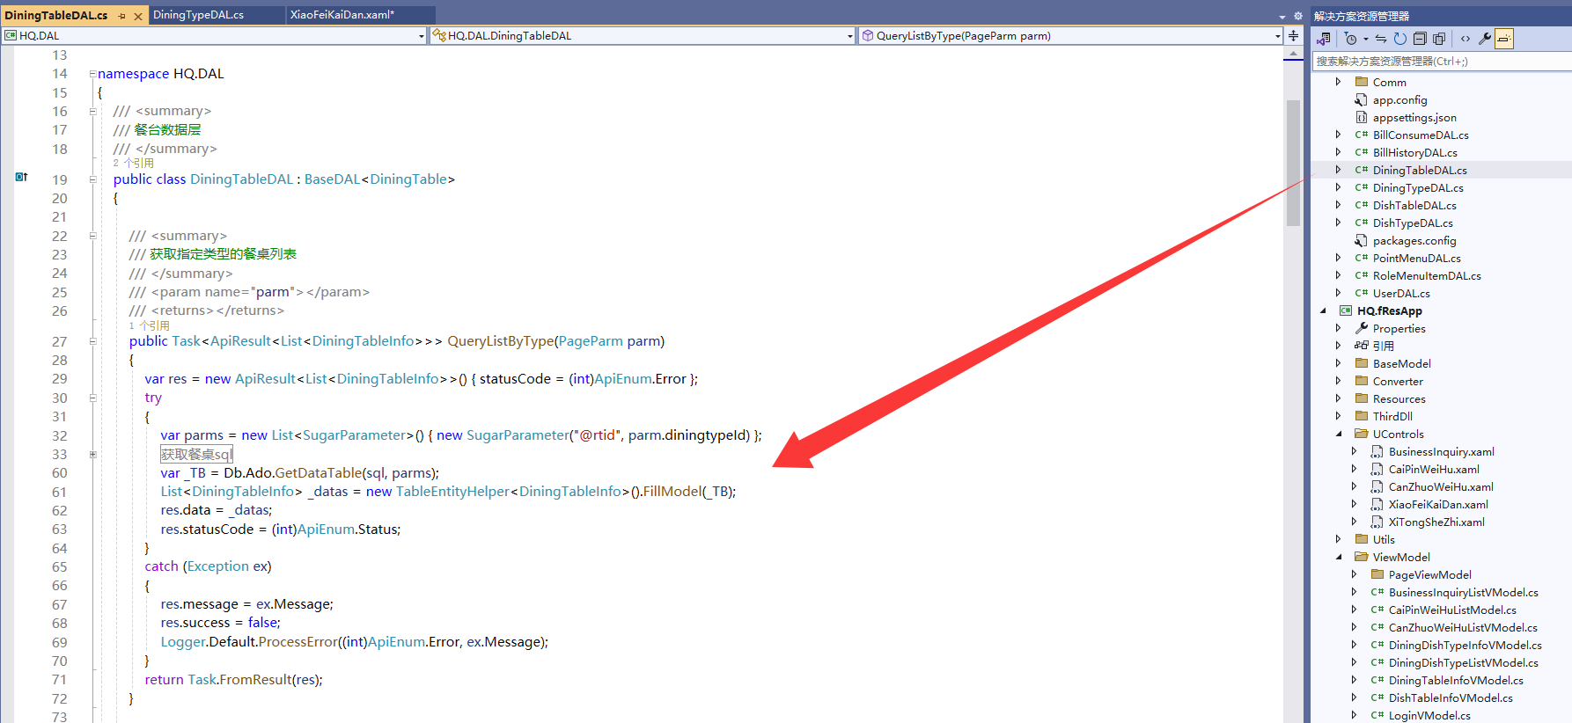The height and width of the screenshot is (723, 1572).
Task: Click the solution/folder view switch icon
Action: click(1323, 39)
